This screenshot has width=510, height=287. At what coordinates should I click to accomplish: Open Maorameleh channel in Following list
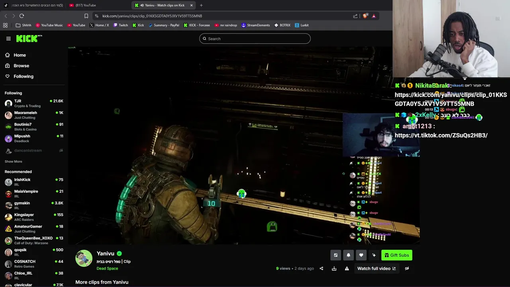click(x=34, y=115)
